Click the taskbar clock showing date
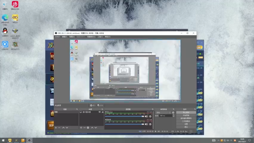 pyautogui.click(x=242, y=140)
